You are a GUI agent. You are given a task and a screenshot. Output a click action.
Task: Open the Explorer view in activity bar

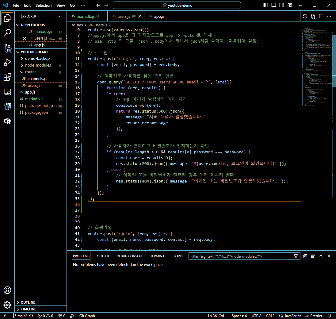click(x=7, y=18)
